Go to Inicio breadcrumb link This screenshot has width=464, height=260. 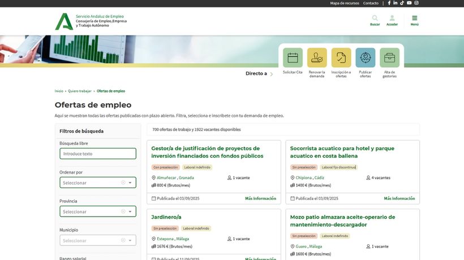tap(59, 91)
